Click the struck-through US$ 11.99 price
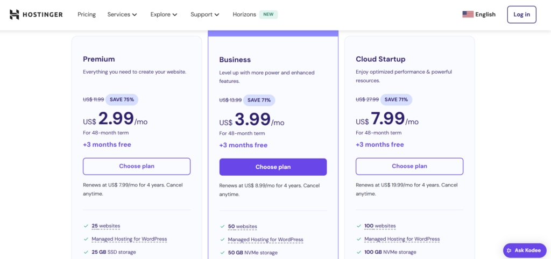Viewport: 551px width, 259px height. 94,99
